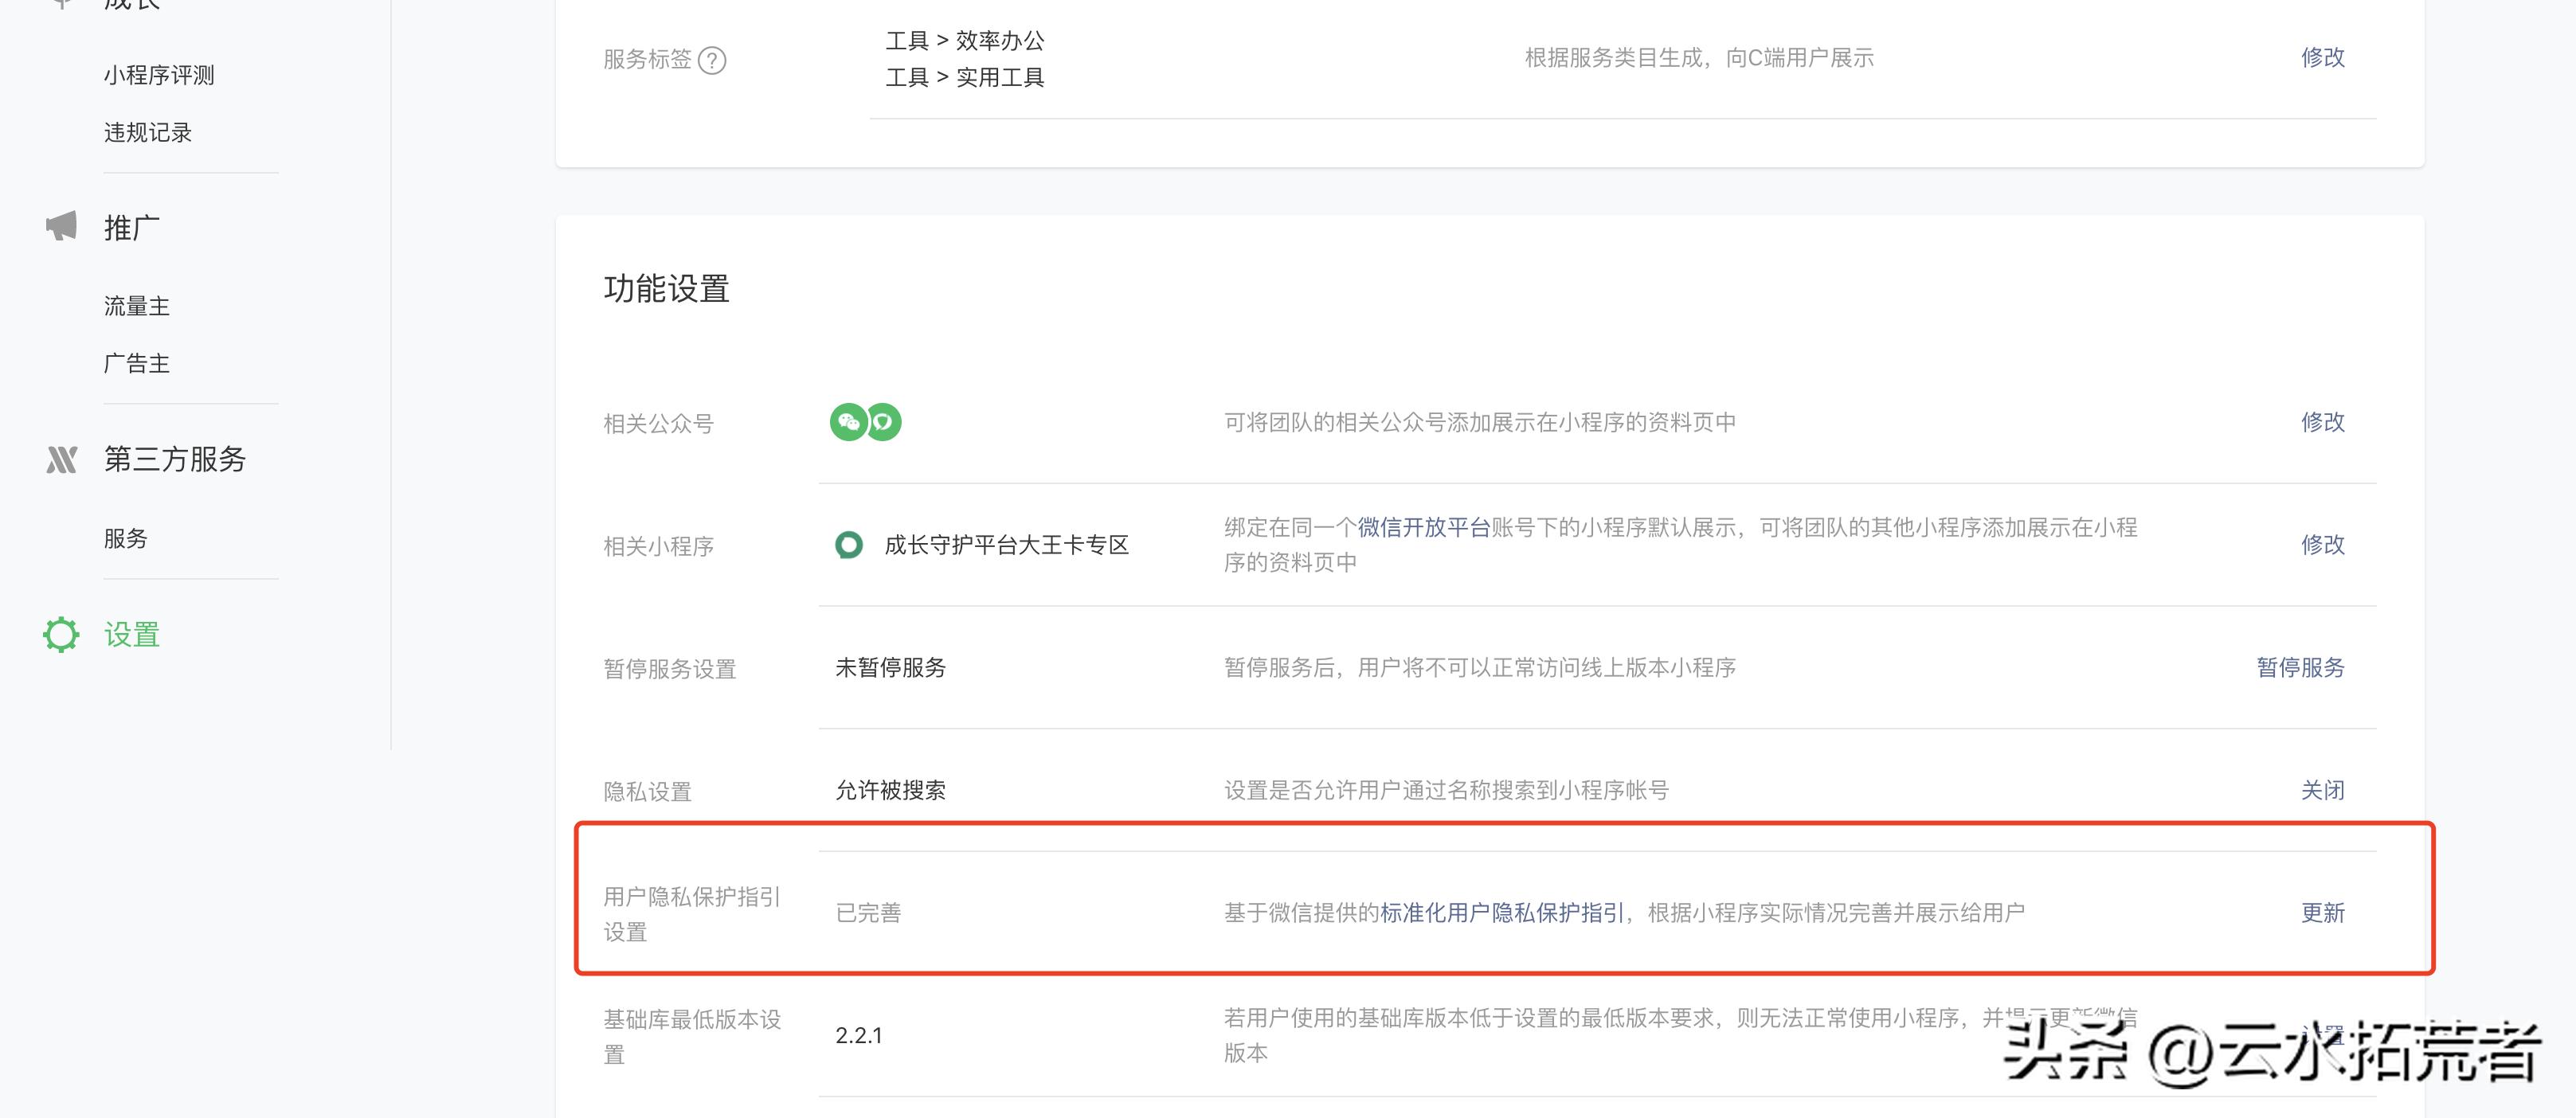
Task: Open 违规记录 in the sidebar
Action: (x=148, y=132)
